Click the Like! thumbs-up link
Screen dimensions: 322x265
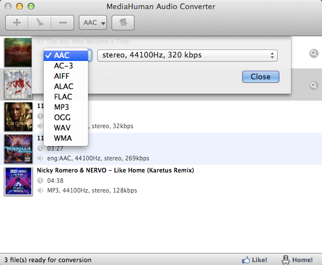click(254, 260)
